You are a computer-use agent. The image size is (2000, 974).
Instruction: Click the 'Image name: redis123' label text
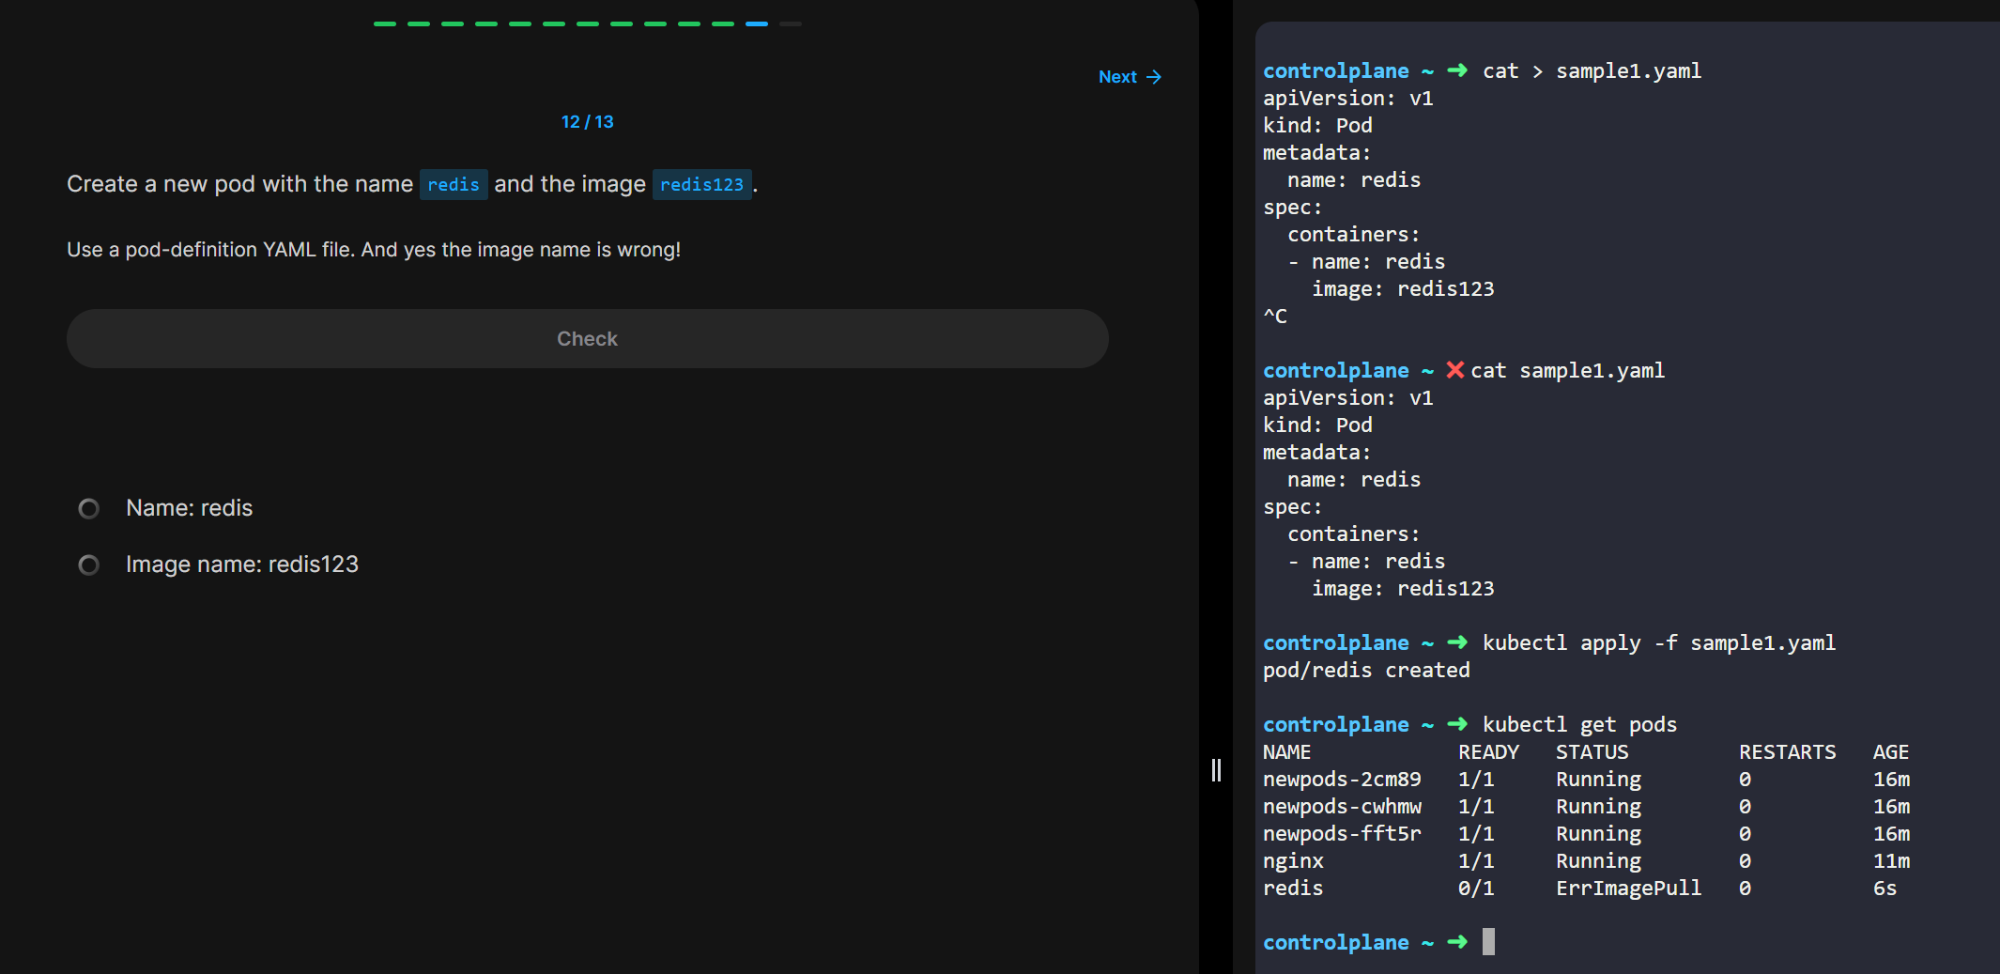click(x=242, y=564)
